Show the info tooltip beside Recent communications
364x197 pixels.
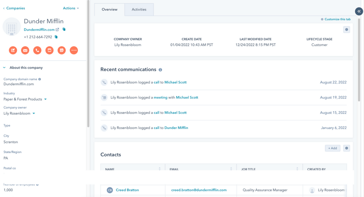pos(160,70)
